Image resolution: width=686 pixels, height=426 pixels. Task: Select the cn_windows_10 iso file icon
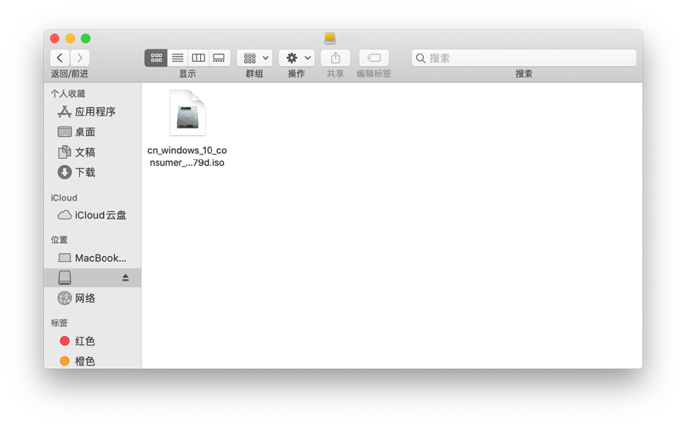[187, 113]
